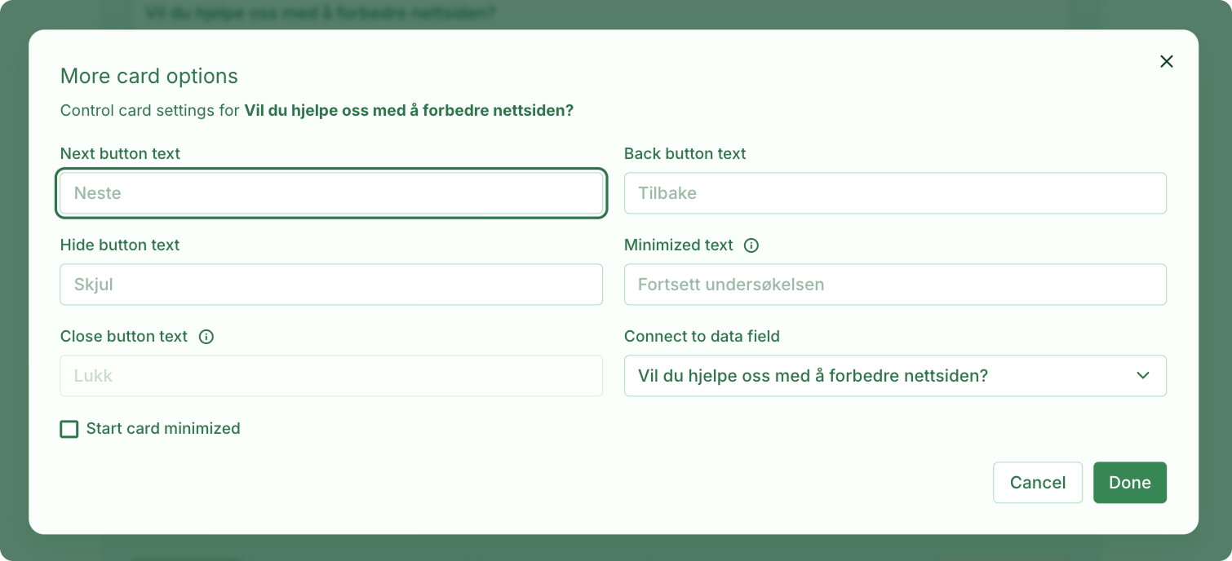Image resolution: width=1232 pixels, height=561 pixels.
Task: Click the info icon beside Minimized text
Action: point(751,245)
